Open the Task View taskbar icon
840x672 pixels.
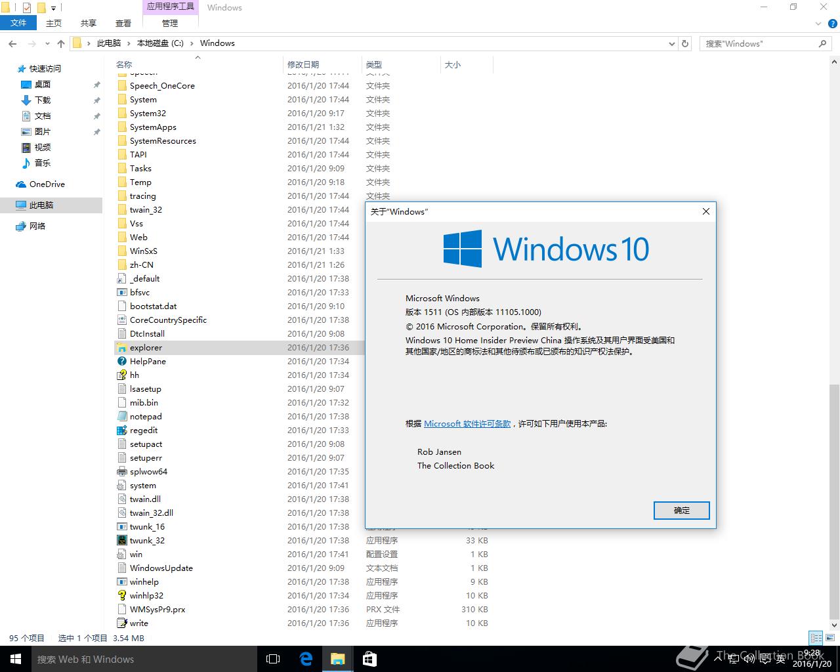[x=273, y=659]
